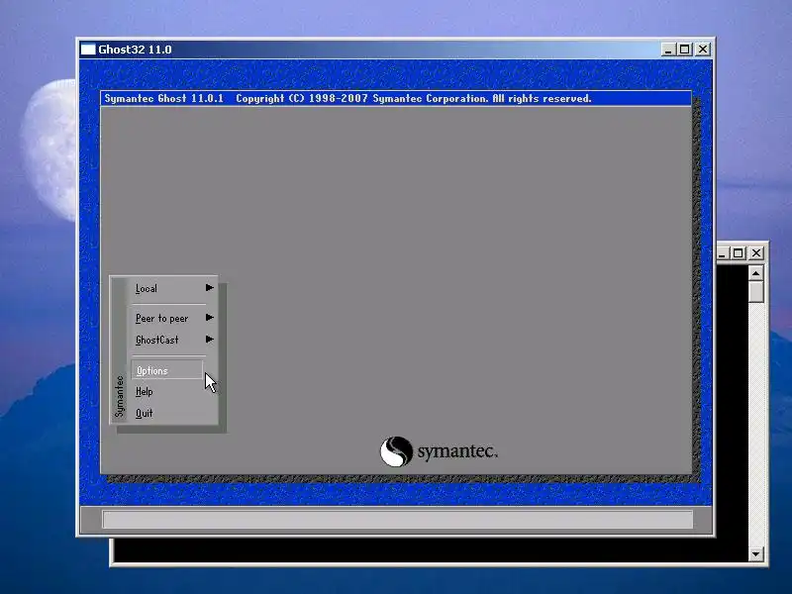
Task: Click scroll-up arrow in console window
Action: coord(756,274)
